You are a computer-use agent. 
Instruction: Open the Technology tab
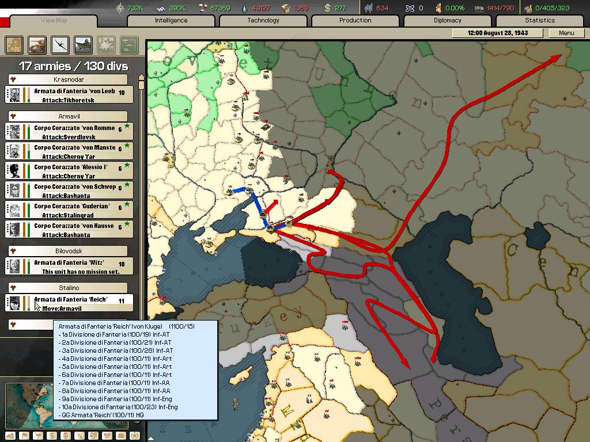[x=263, y=21]
